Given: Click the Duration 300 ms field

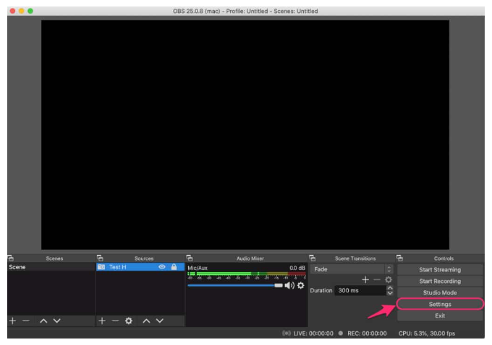Looking at the screenshot, I should click(360, 291).
